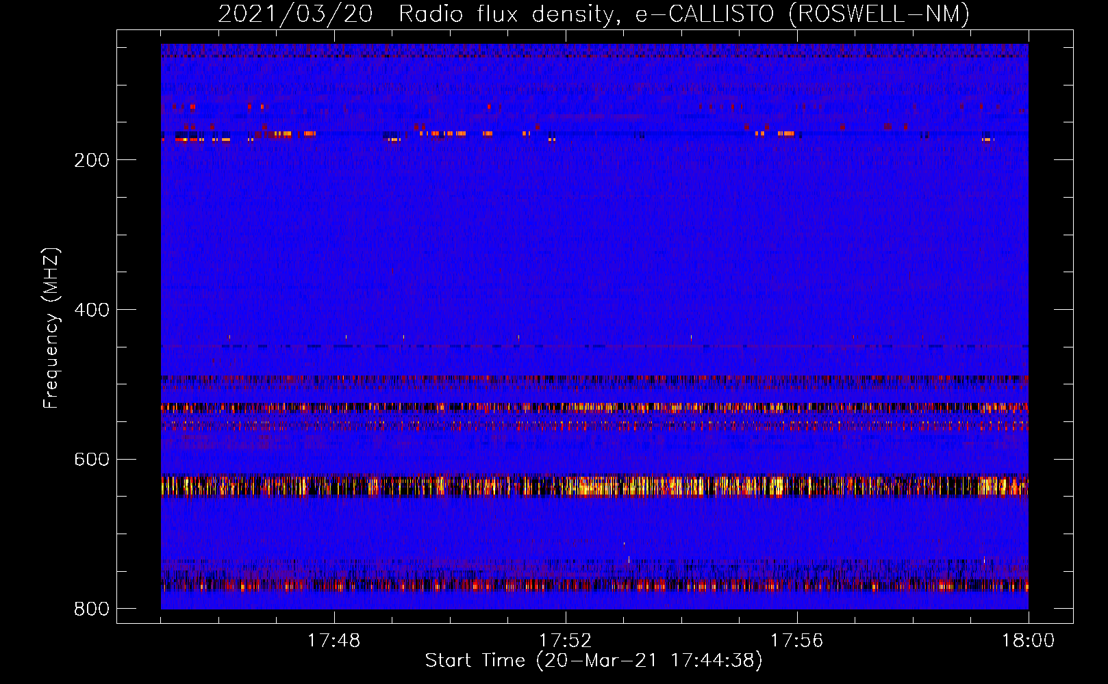Select the 'Frequency (MHZ)' y-axis label
The width and height of the screenshot is (1108, 684).
point(51,328)
